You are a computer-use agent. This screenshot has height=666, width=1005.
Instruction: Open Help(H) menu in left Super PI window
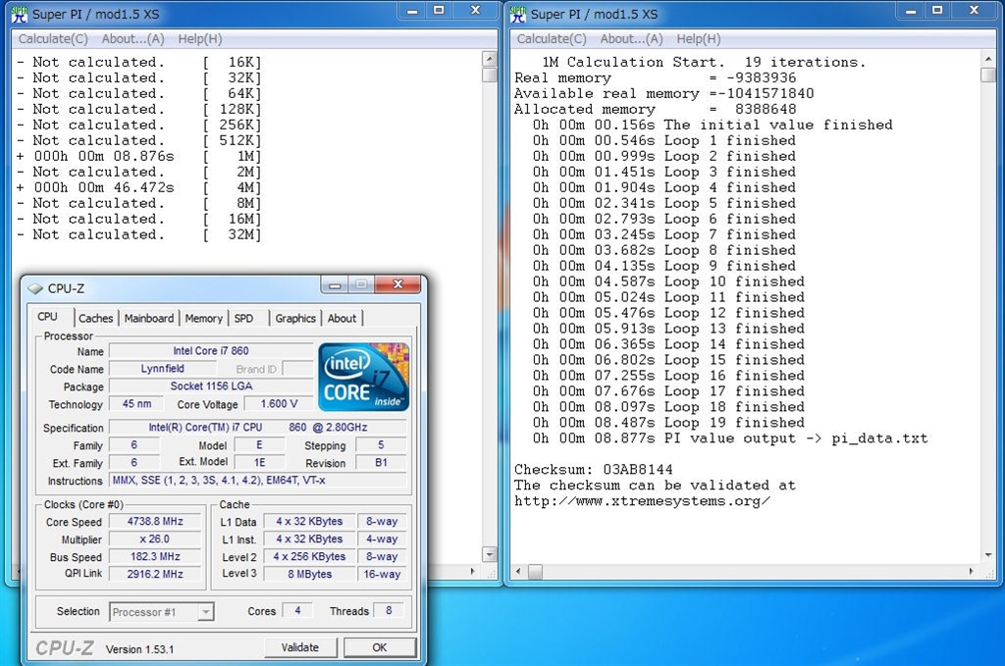(200, 39)
